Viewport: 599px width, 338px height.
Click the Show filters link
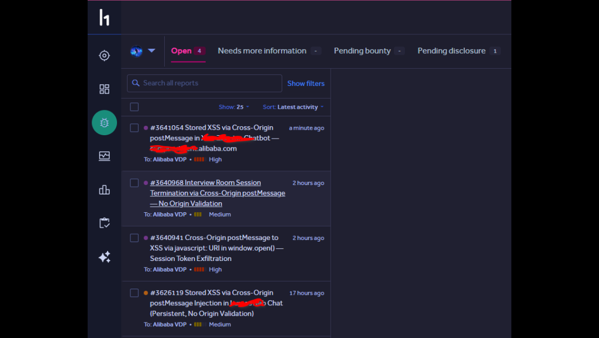[306, 83]
